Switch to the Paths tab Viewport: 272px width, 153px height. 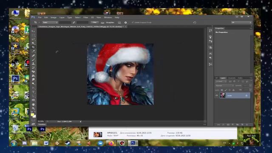(240, 78)
